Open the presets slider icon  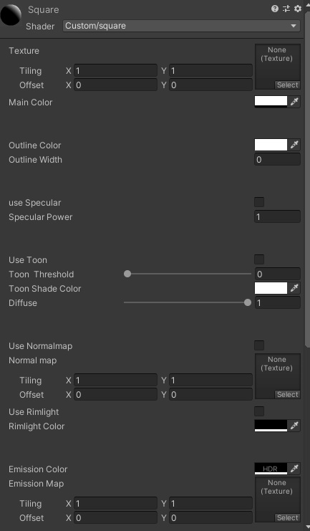(x=286, y=9)
